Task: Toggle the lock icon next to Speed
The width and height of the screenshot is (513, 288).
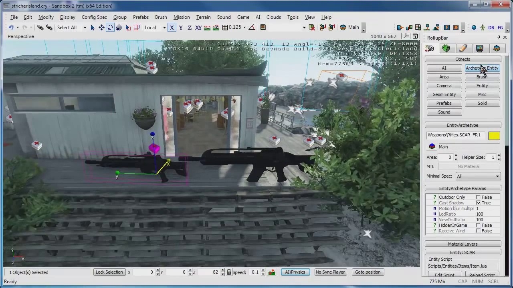Action: (229, 272)
